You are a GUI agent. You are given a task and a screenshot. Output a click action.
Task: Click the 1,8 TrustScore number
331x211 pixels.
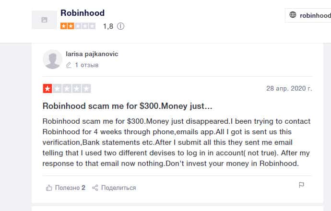[x=108, y=27]
